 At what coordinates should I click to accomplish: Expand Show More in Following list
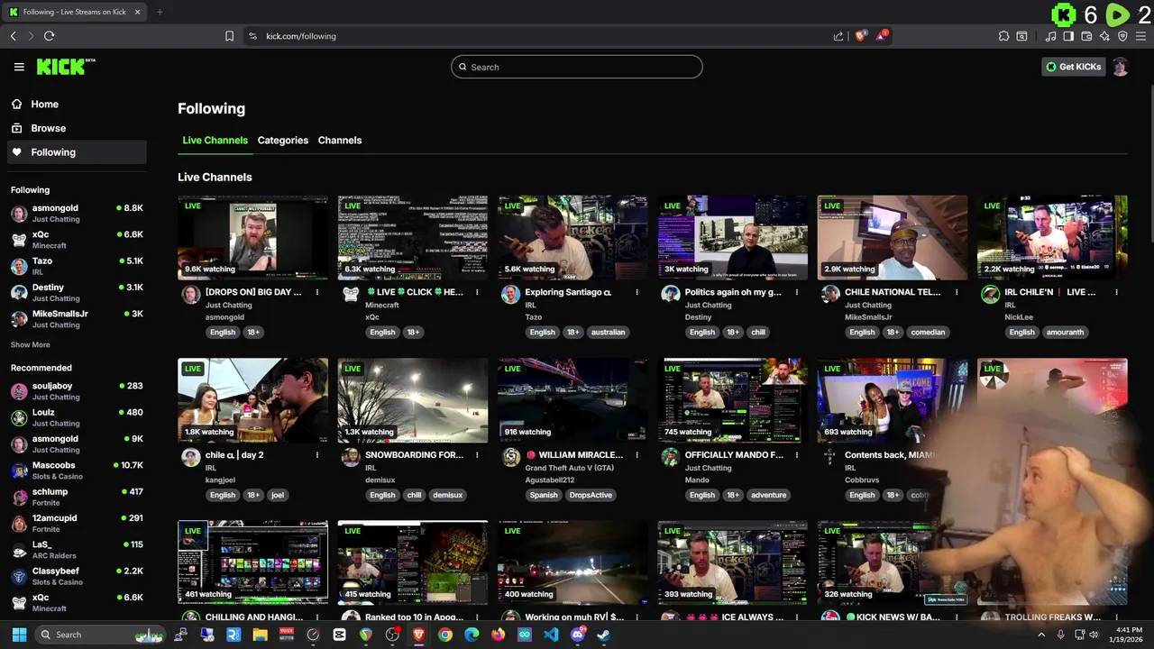click(31, 345)
